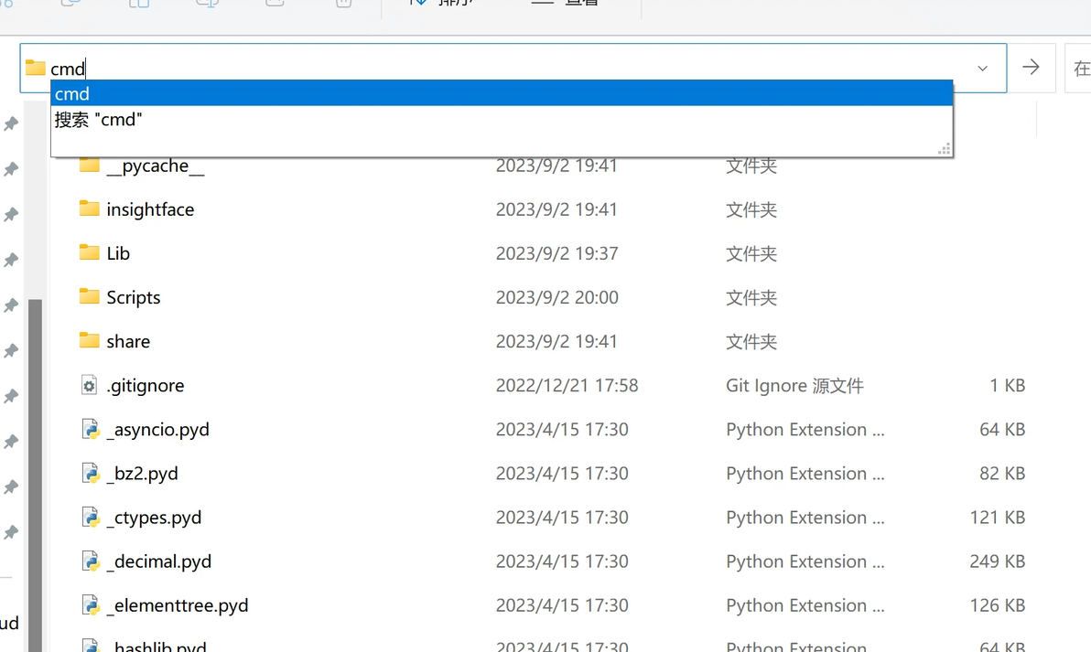Open the __pycache__ folder icon
This screenshot has height=652, width=1091.
click(89, 166)
